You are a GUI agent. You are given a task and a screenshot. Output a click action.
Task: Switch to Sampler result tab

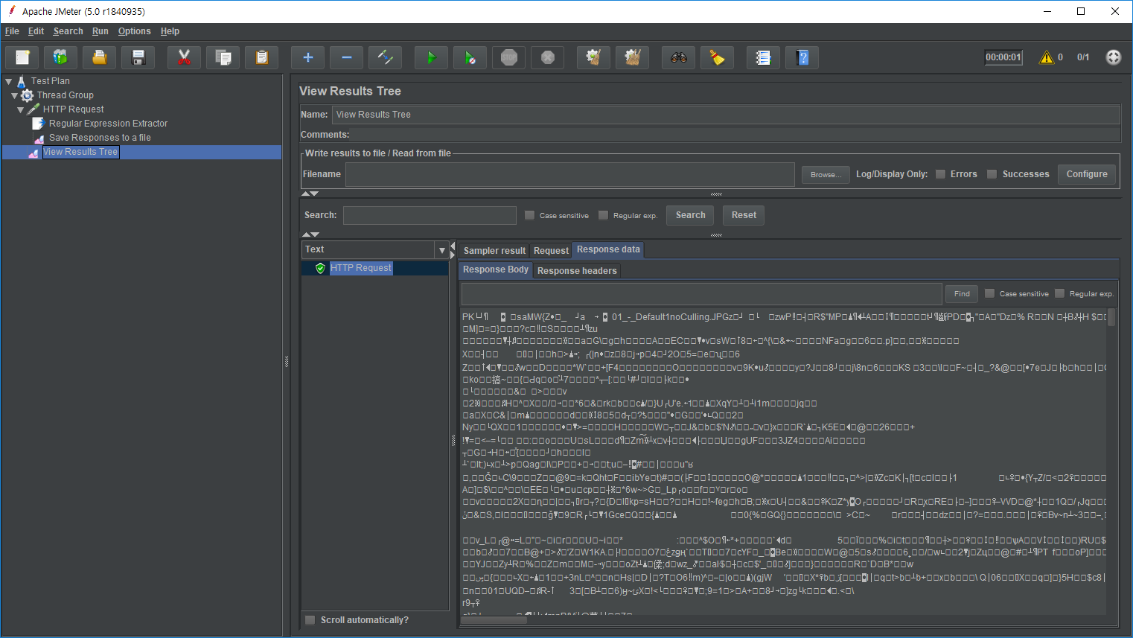point(494,251)
